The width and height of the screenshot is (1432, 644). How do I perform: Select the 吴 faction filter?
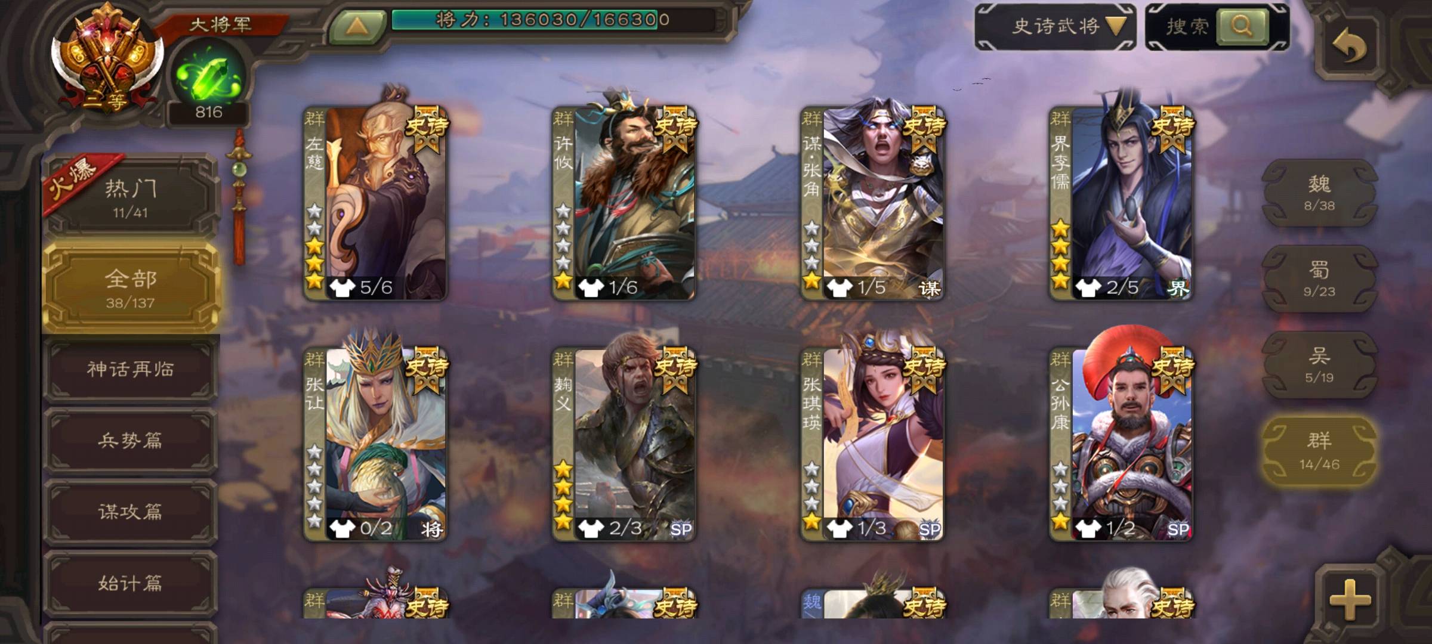(1319, 364)
